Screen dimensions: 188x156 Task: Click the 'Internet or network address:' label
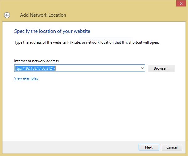point(37,61)
